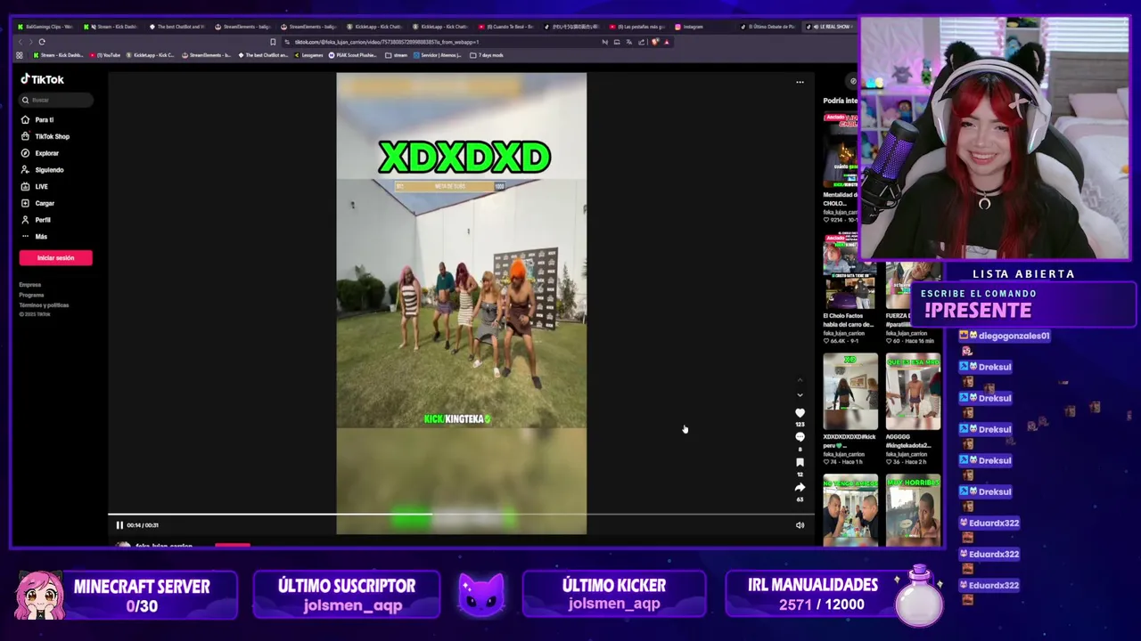Seek on the video progress bar

(461, 515)
